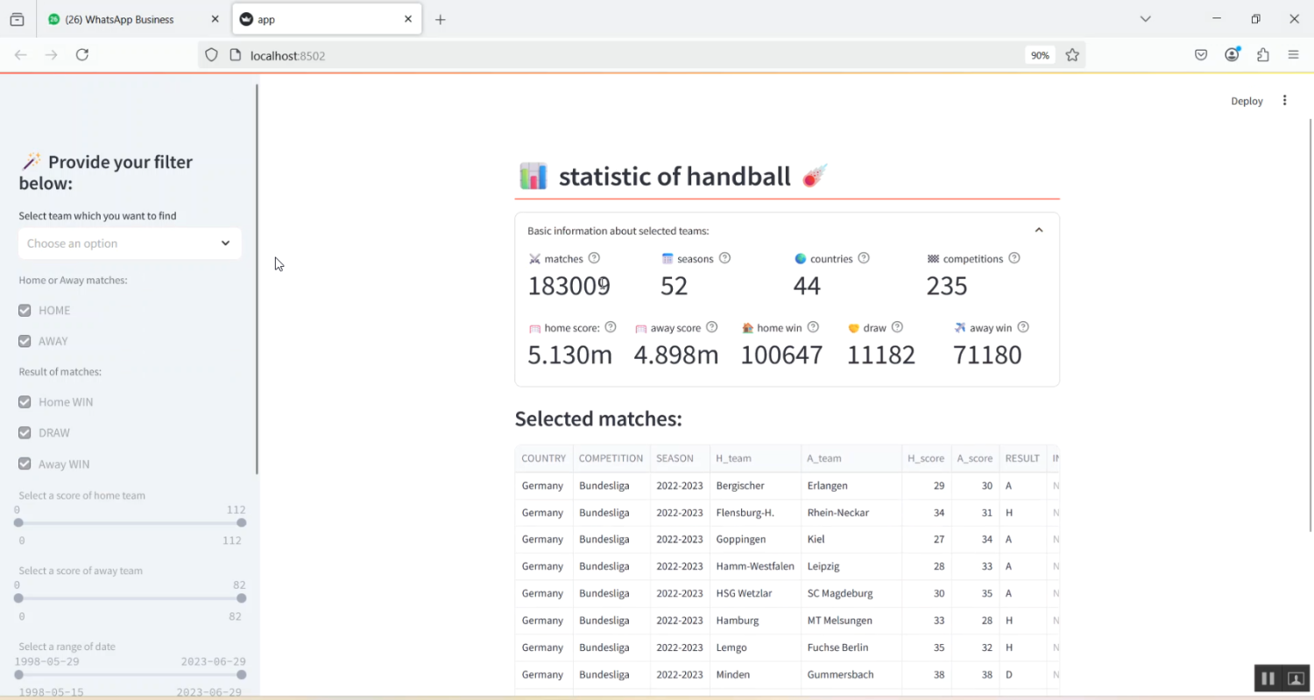Click help icon beside competitions metric
Image resolution: width=1314 pixels, height=700 pixels.
click(1014, 258)
